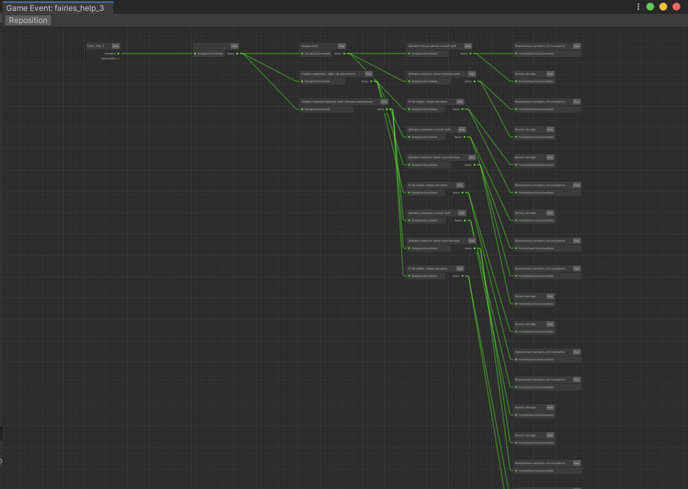Click View on Добавить белый цветок и синий гриб node
Viewport: 688px width, 489px height.
click(468, 46)
